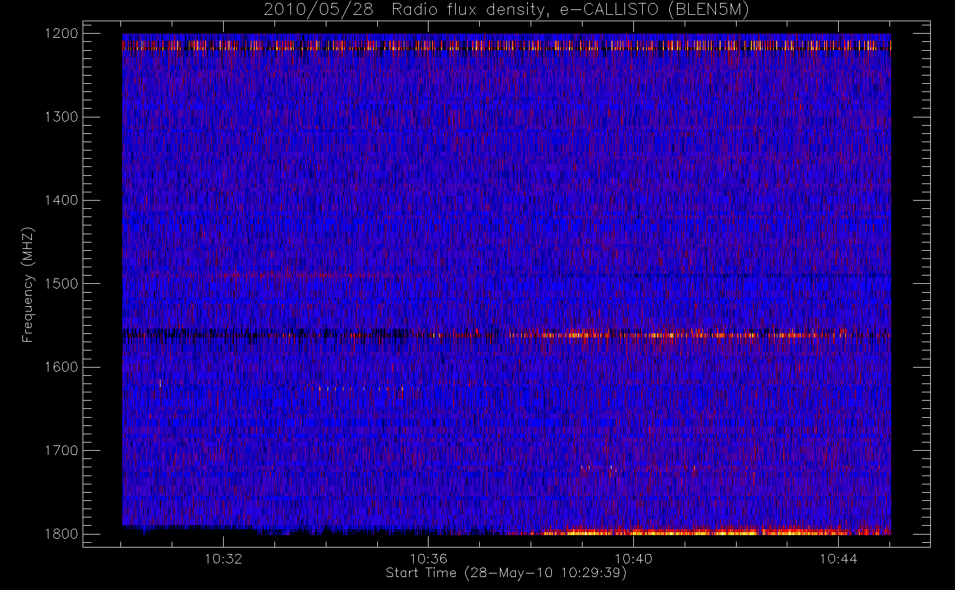Image resolution: width=955 pixels, height=590 pixels.
Task: Click the 1400 frequency tick label
Action: pyautogui.click(x=61, y=201)
